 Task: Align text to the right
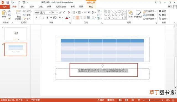coord(81,18)
